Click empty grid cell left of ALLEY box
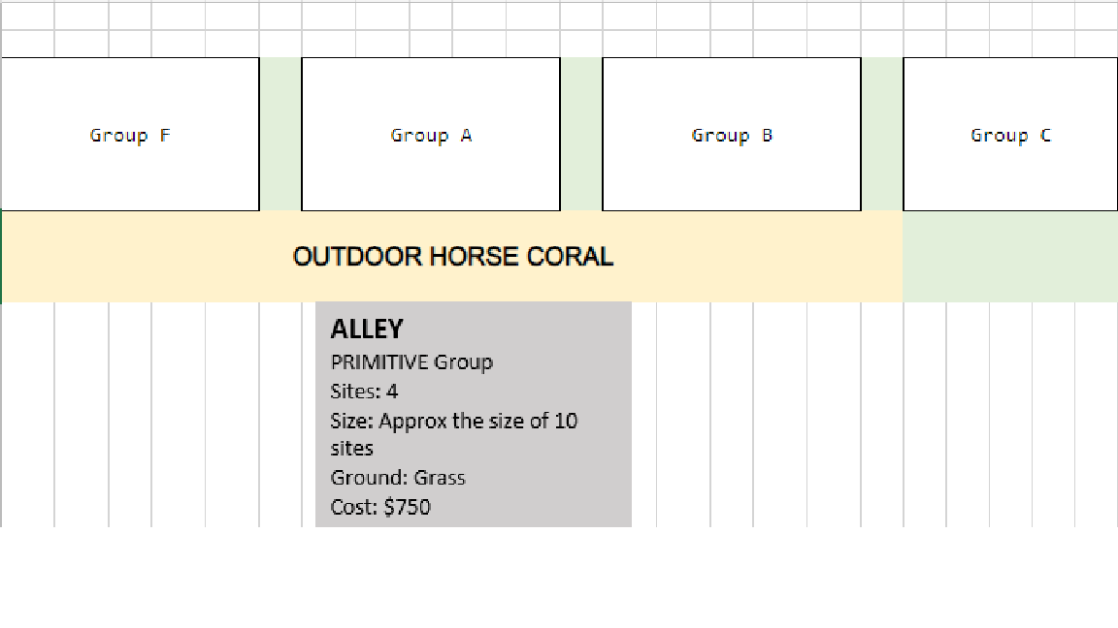 [x=280, y=415]
